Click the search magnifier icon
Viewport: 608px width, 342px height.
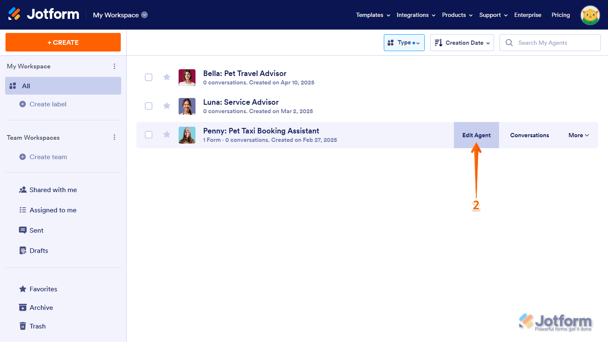point(509,43)
